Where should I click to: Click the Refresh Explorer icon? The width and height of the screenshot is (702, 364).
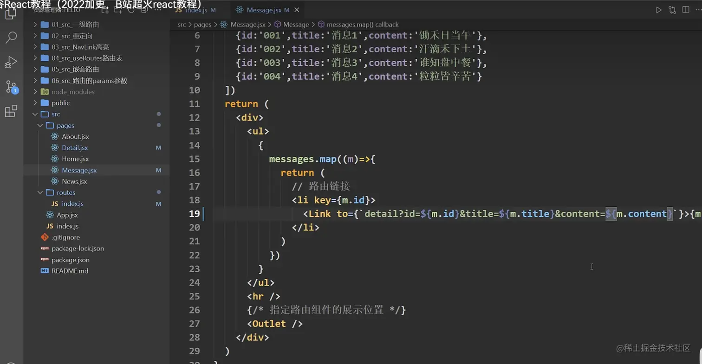point(131,10)
